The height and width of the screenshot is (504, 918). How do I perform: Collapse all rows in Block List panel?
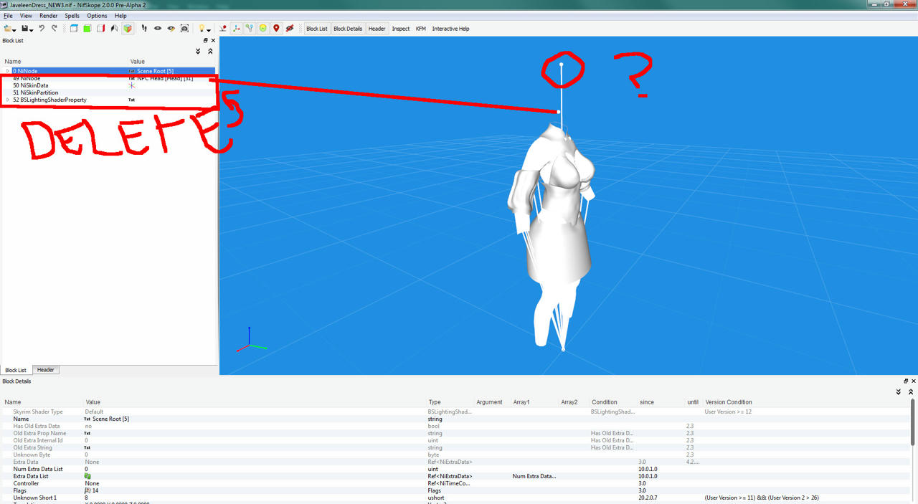click(x=210, y=52)
